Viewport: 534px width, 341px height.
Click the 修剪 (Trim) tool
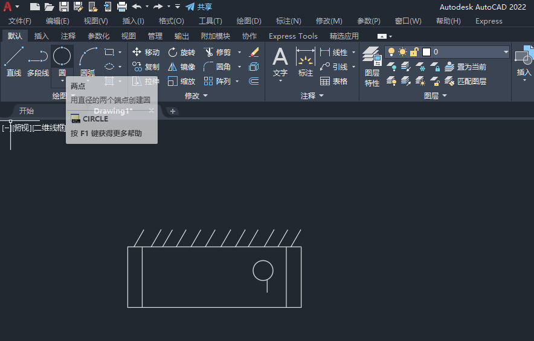[x=217, y=52]
